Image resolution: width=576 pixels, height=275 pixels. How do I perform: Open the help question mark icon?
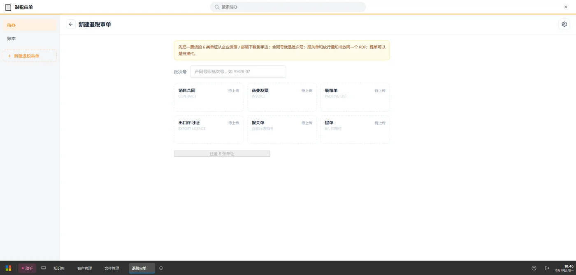(534, 268)
